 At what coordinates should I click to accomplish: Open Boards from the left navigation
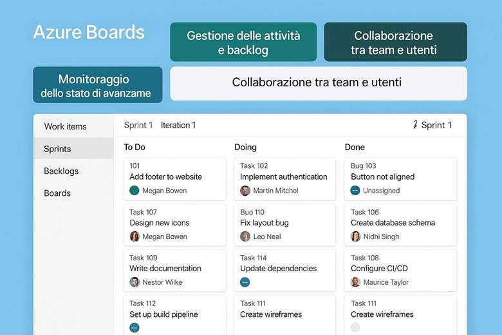[57, 193]
